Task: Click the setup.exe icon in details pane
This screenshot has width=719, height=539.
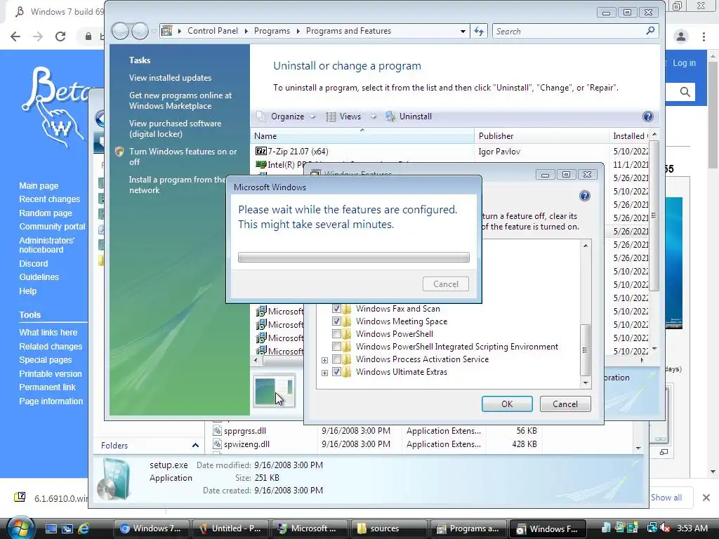Action: (x=114, y=479)
